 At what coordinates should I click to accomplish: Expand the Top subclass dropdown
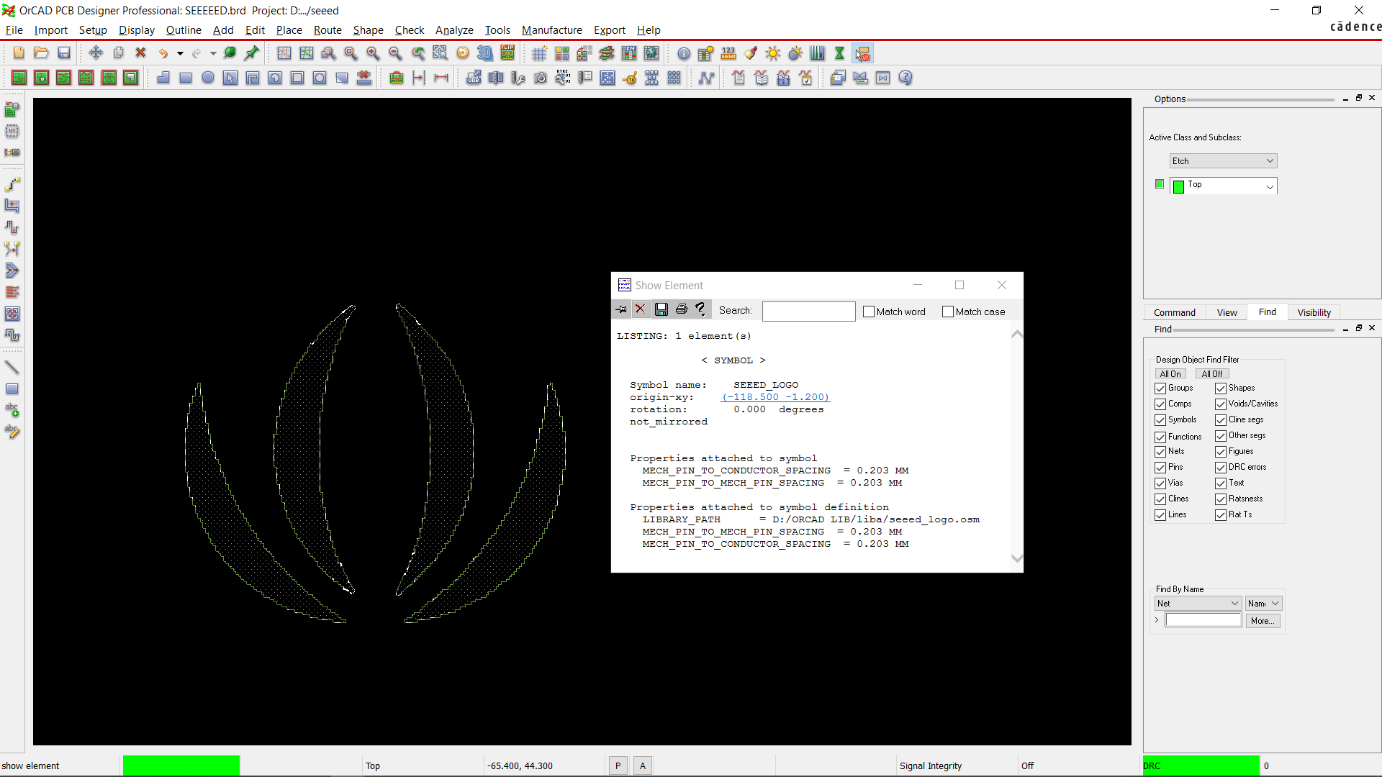1270,186
